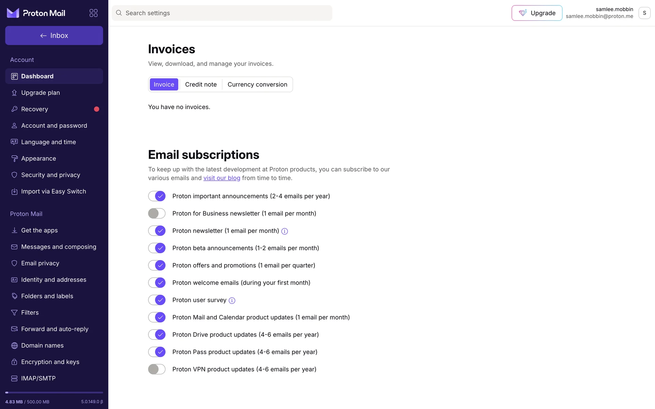
Task: Click the info icon beside Proton user survey
Action: [232, 301]
